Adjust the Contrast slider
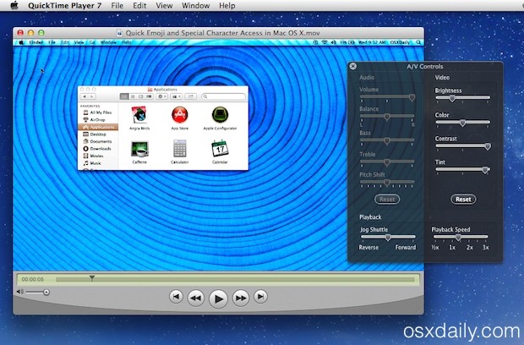Image resolution: width=524 pixels, height=345 pixels. (463, 146)
